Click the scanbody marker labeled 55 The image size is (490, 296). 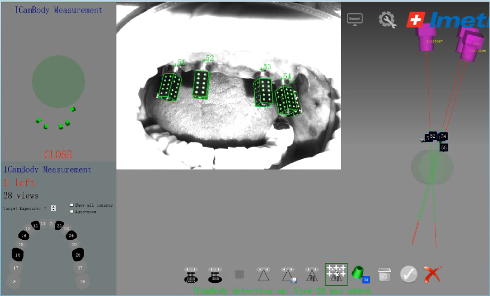[x=444, y=148]
